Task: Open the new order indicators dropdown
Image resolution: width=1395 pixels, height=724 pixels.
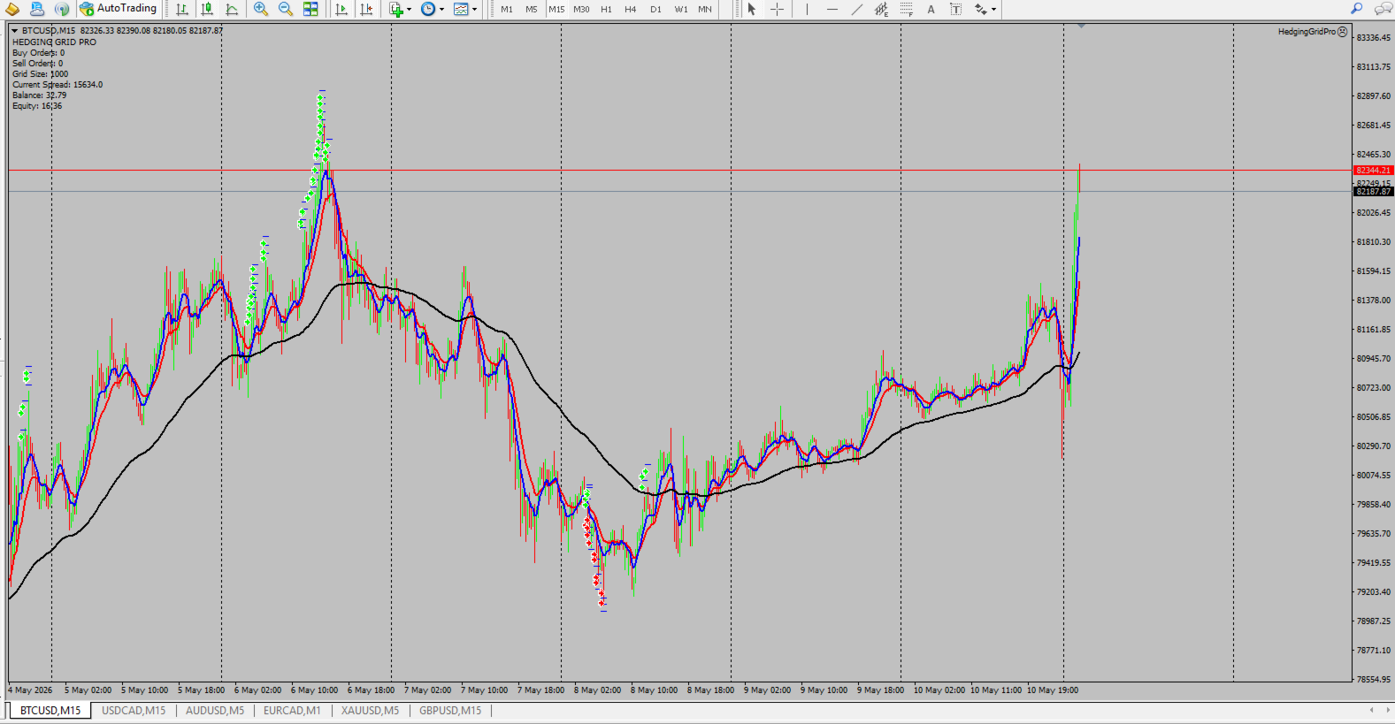Action: [x=400, y=9]
